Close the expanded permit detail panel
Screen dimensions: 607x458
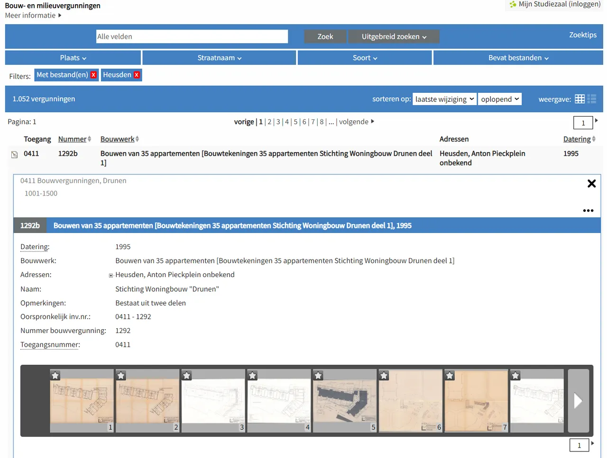point(591,184)
